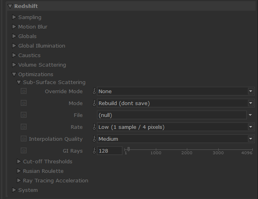Image resolution: width=258 pixels, height=199 pixels.
Task: Open the Override Mode dropdown set to None
Action: pyautogui.click(x=175, y=92)
